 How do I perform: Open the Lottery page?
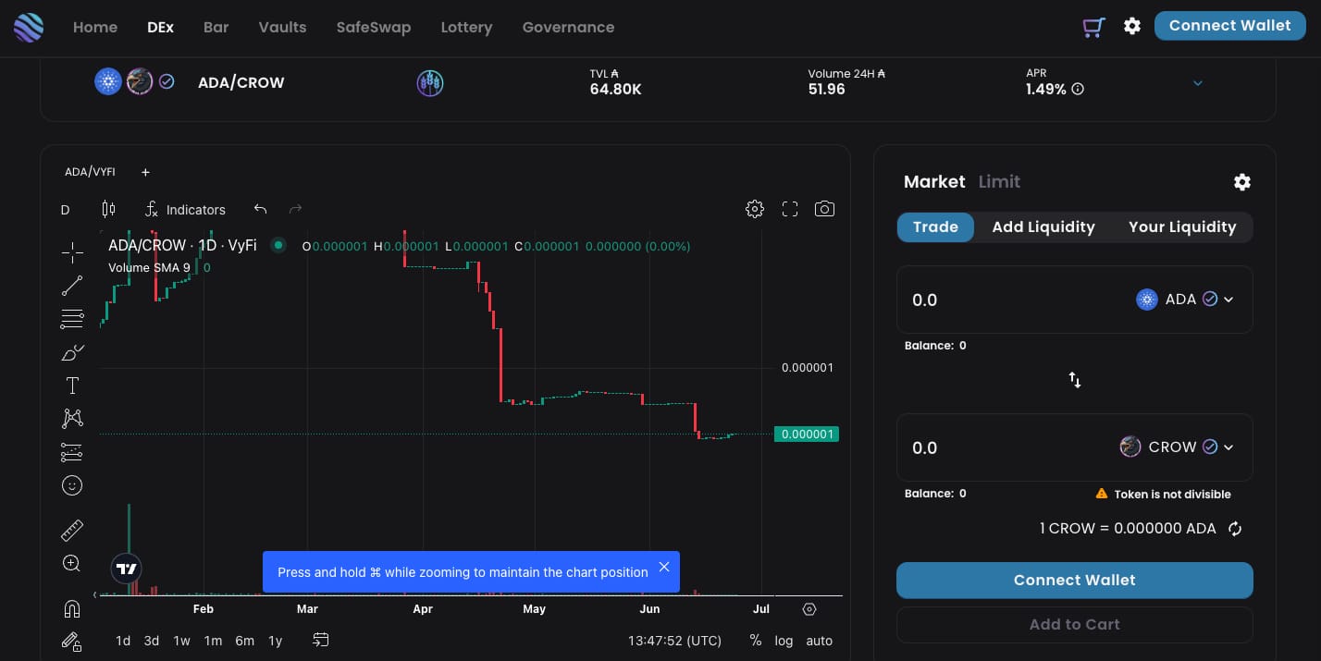[x=466, y=27]
